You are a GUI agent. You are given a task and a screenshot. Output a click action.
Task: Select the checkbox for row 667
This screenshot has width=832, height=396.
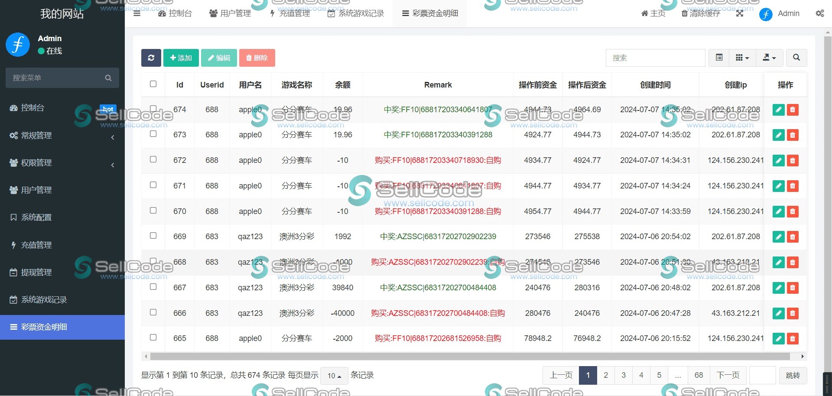tap(153, 287)
